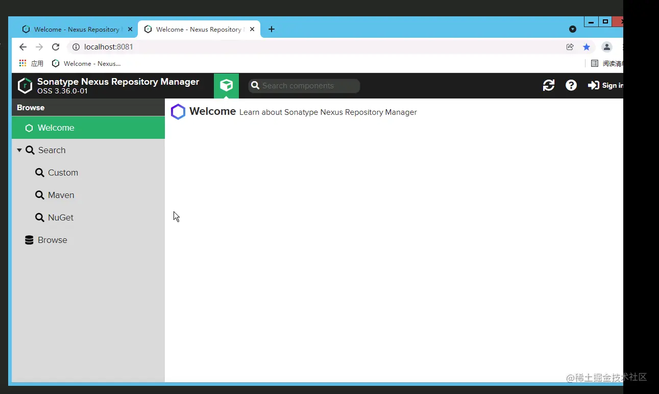The image size is (659, 394).
Task: Click the site information icon
Action: click(x=76, y=47)
